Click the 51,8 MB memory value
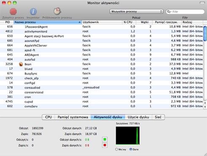The image size is (207, 156). [175, 92]
